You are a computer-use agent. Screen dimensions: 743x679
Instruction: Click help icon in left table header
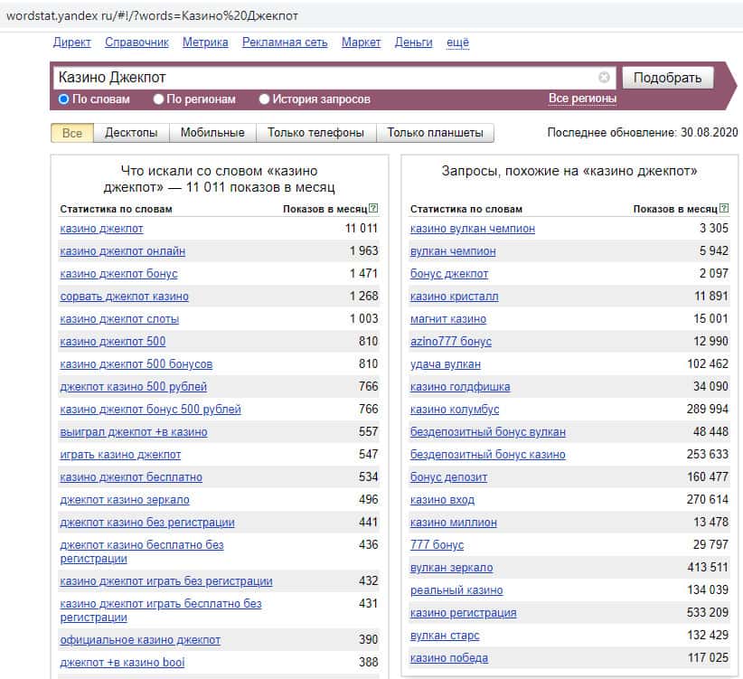pos(373,209)
